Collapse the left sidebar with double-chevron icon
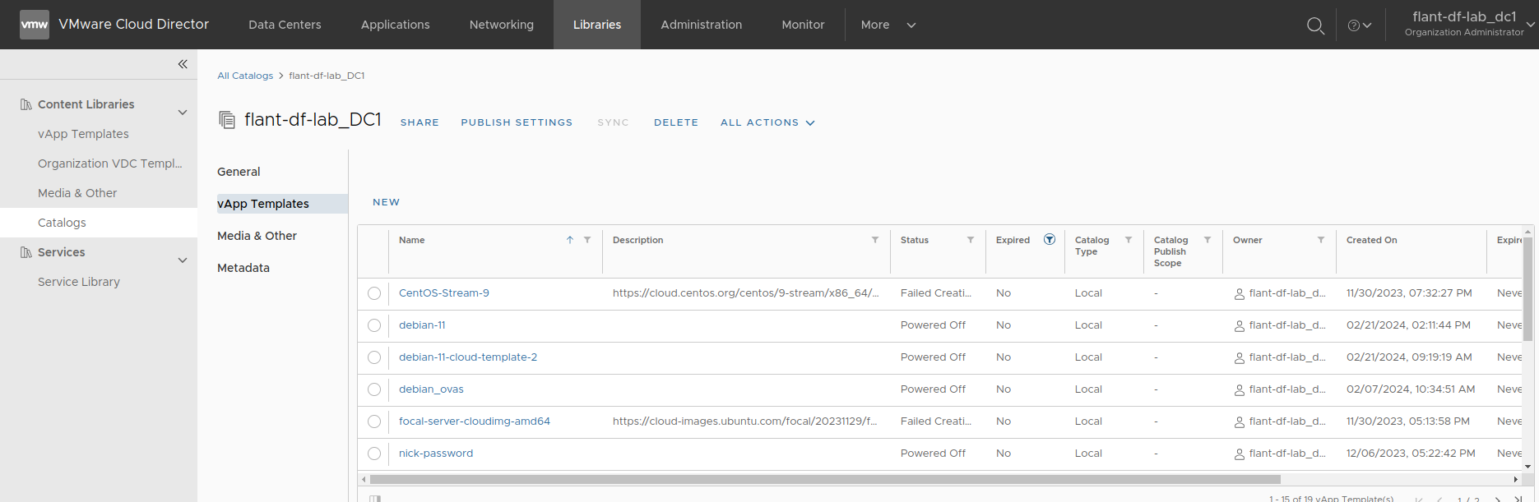The image size is (1539, 502). click(x=183, y=64)
